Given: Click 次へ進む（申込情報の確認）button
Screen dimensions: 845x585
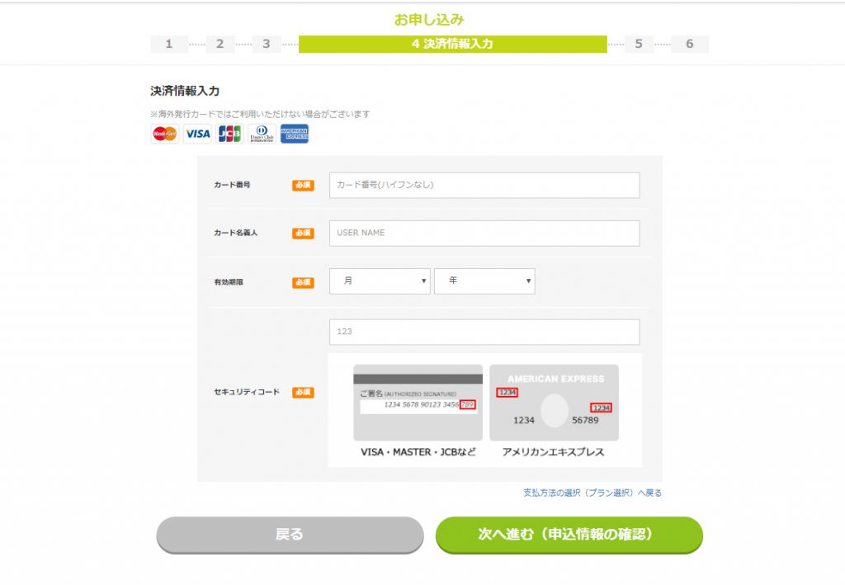Looking at the screenshot, I should pos(569,535).
